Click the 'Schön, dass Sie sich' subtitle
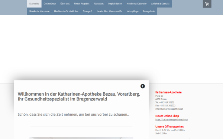The height and width of the screenshot is (139, 223). (74, 115)
